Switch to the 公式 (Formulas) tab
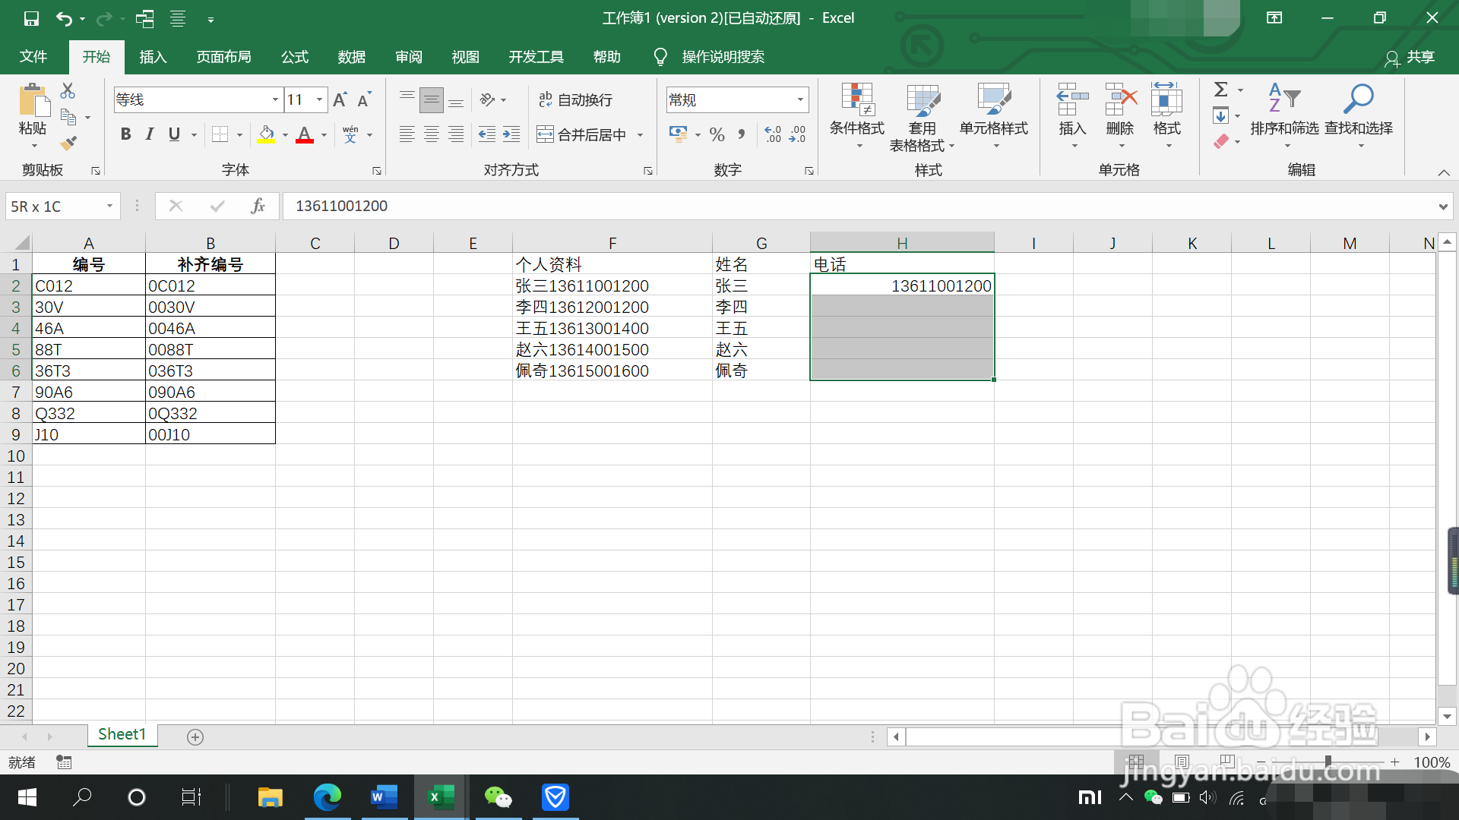 coord(294,57)
